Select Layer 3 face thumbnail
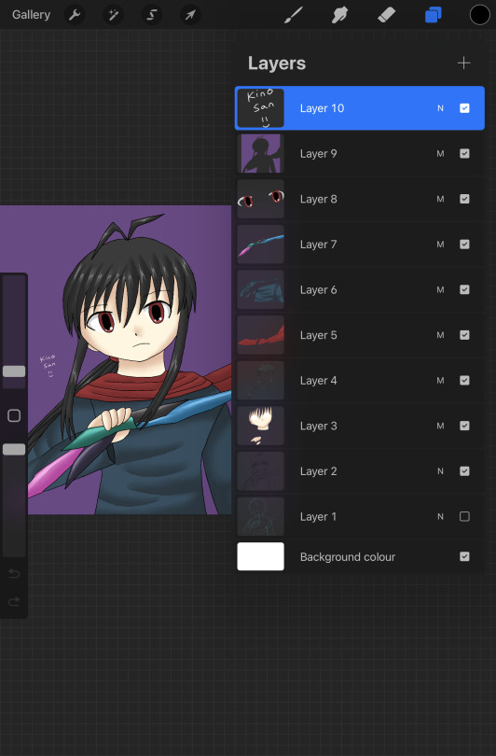The image size is (496, 756). click(260, 426)
